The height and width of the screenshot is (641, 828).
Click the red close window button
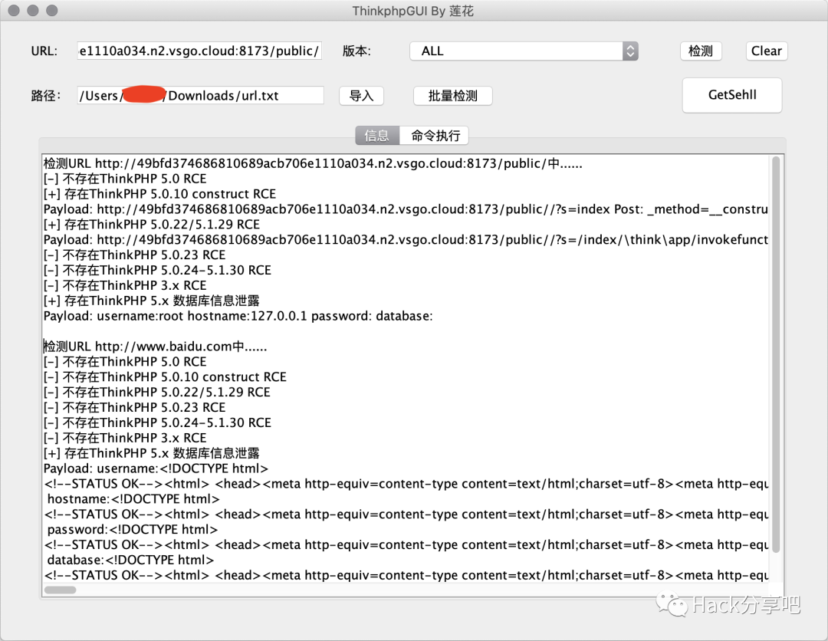[x=15, y=10]
